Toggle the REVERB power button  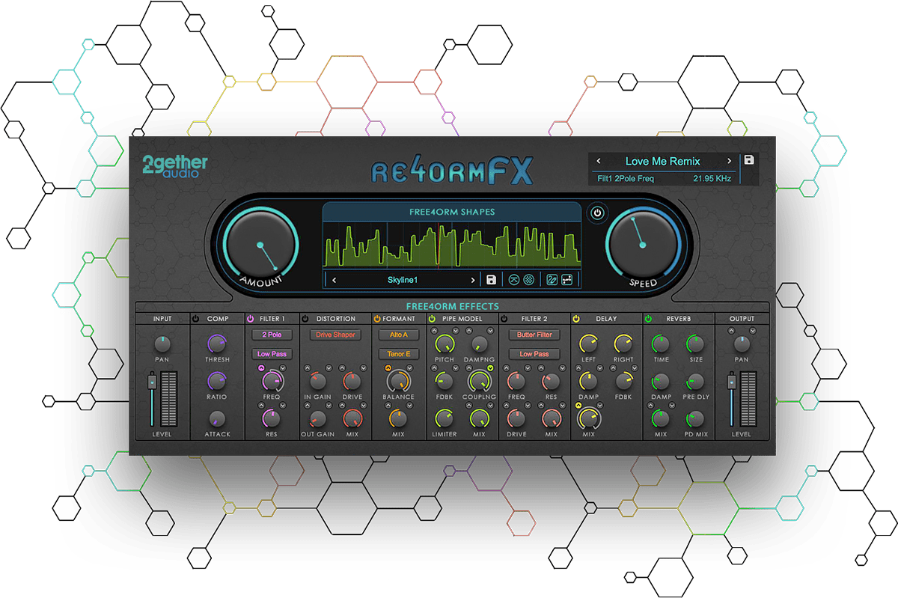[x=648, y=319]
